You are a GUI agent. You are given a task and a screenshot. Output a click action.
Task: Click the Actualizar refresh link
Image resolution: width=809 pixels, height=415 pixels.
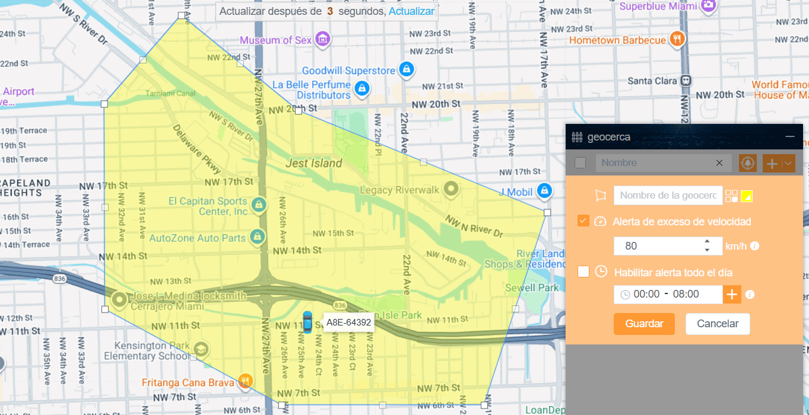click(411, 11)
